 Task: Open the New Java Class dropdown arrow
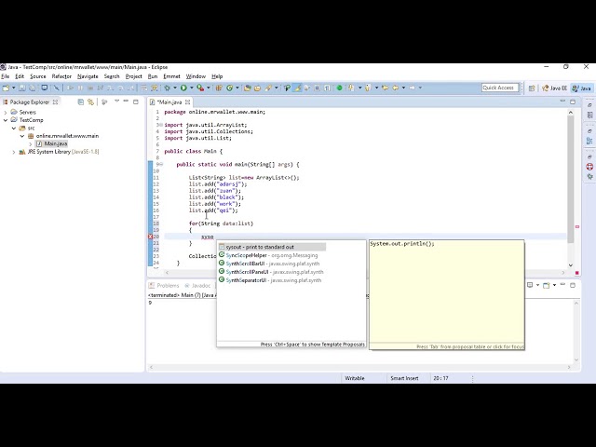coord(237,88)
